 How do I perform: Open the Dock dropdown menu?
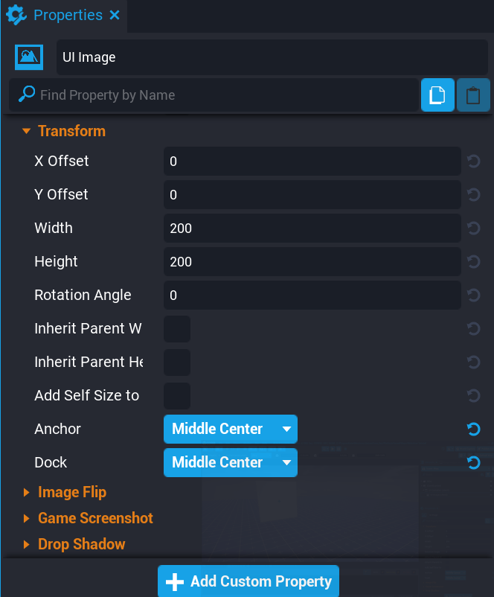(230, 463)
